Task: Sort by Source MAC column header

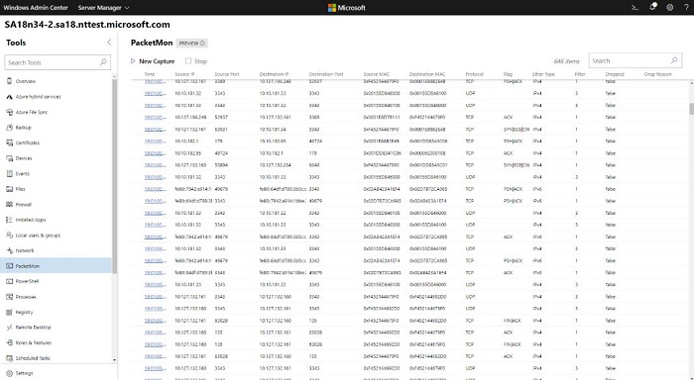Action: click(x=377, y=74)
